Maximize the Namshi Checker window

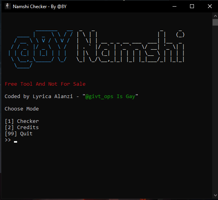[x=192, y=6]
